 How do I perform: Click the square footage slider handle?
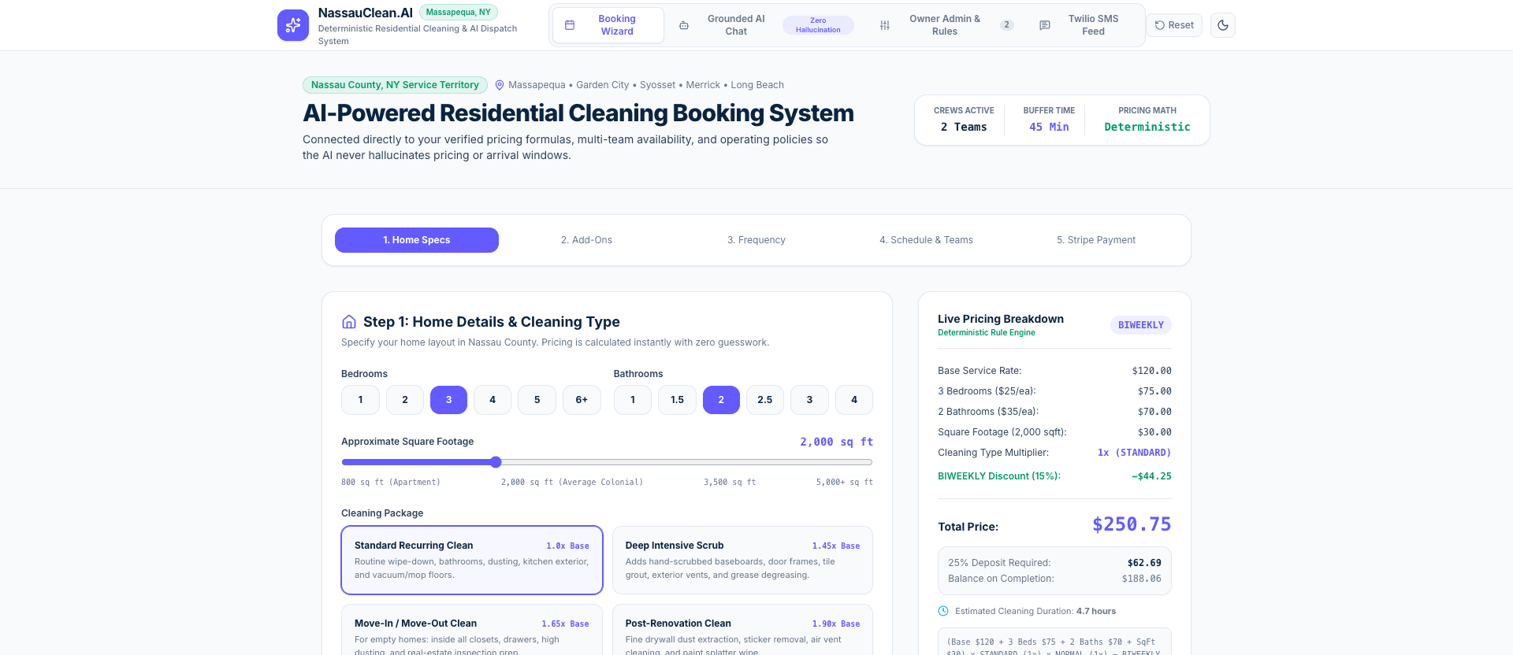click(x=496, y=462)
